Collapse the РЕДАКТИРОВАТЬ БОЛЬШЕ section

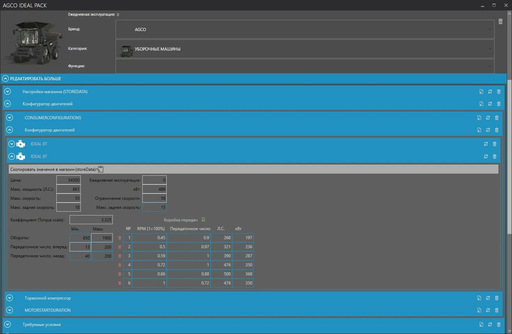[x=5, y=78]
